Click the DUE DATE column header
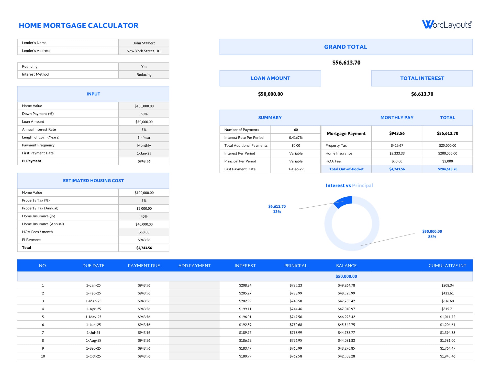The width and height of the screenshot is (491, 379). 93,266
